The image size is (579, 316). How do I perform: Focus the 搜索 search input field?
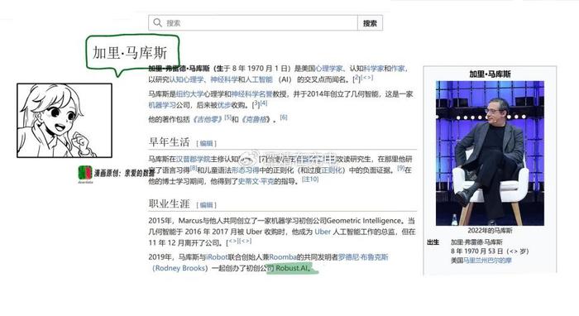tap(253, 23)
